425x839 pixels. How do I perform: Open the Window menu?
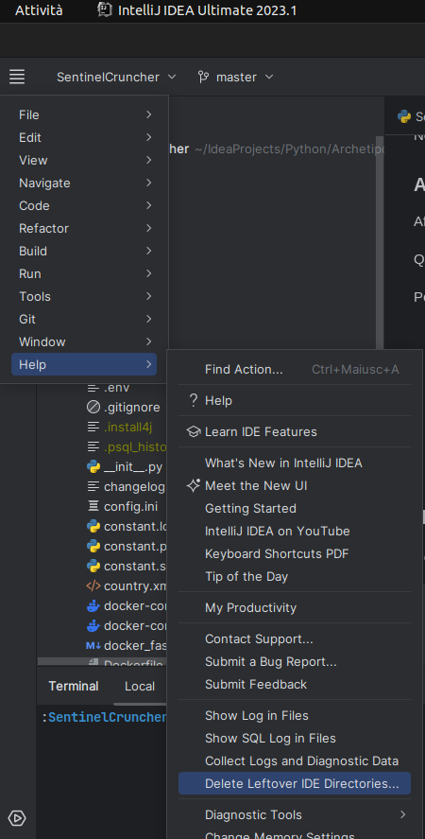click(x=84, y=341)
